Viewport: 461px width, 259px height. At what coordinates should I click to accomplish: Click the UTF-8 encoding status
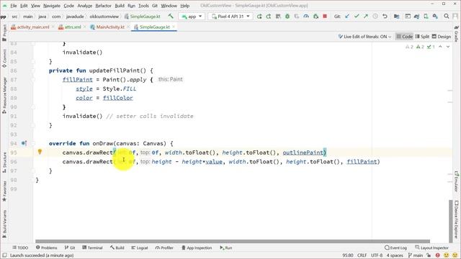[377, 255]
